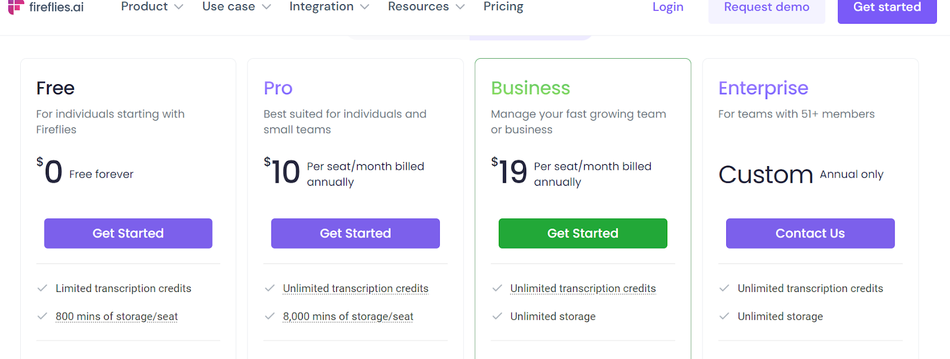Click Pro plan Unlimited transcription credits checkmark

click(270, 288)
